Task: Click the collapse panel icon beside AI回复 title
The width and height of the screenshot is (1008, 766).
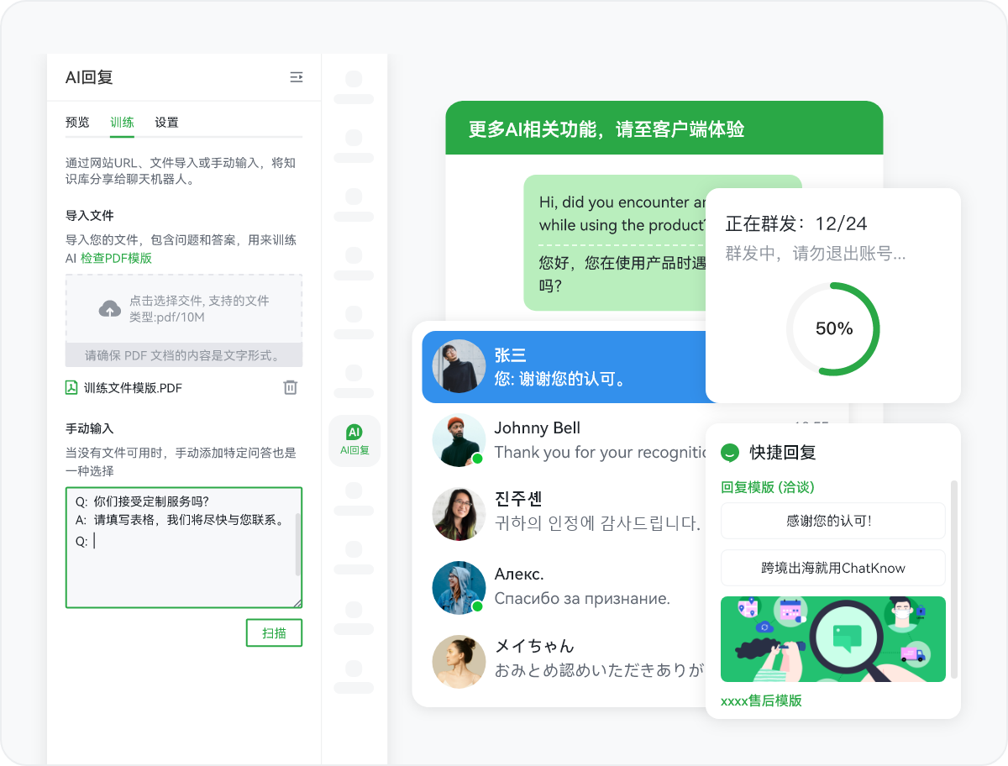Action: 296,77
